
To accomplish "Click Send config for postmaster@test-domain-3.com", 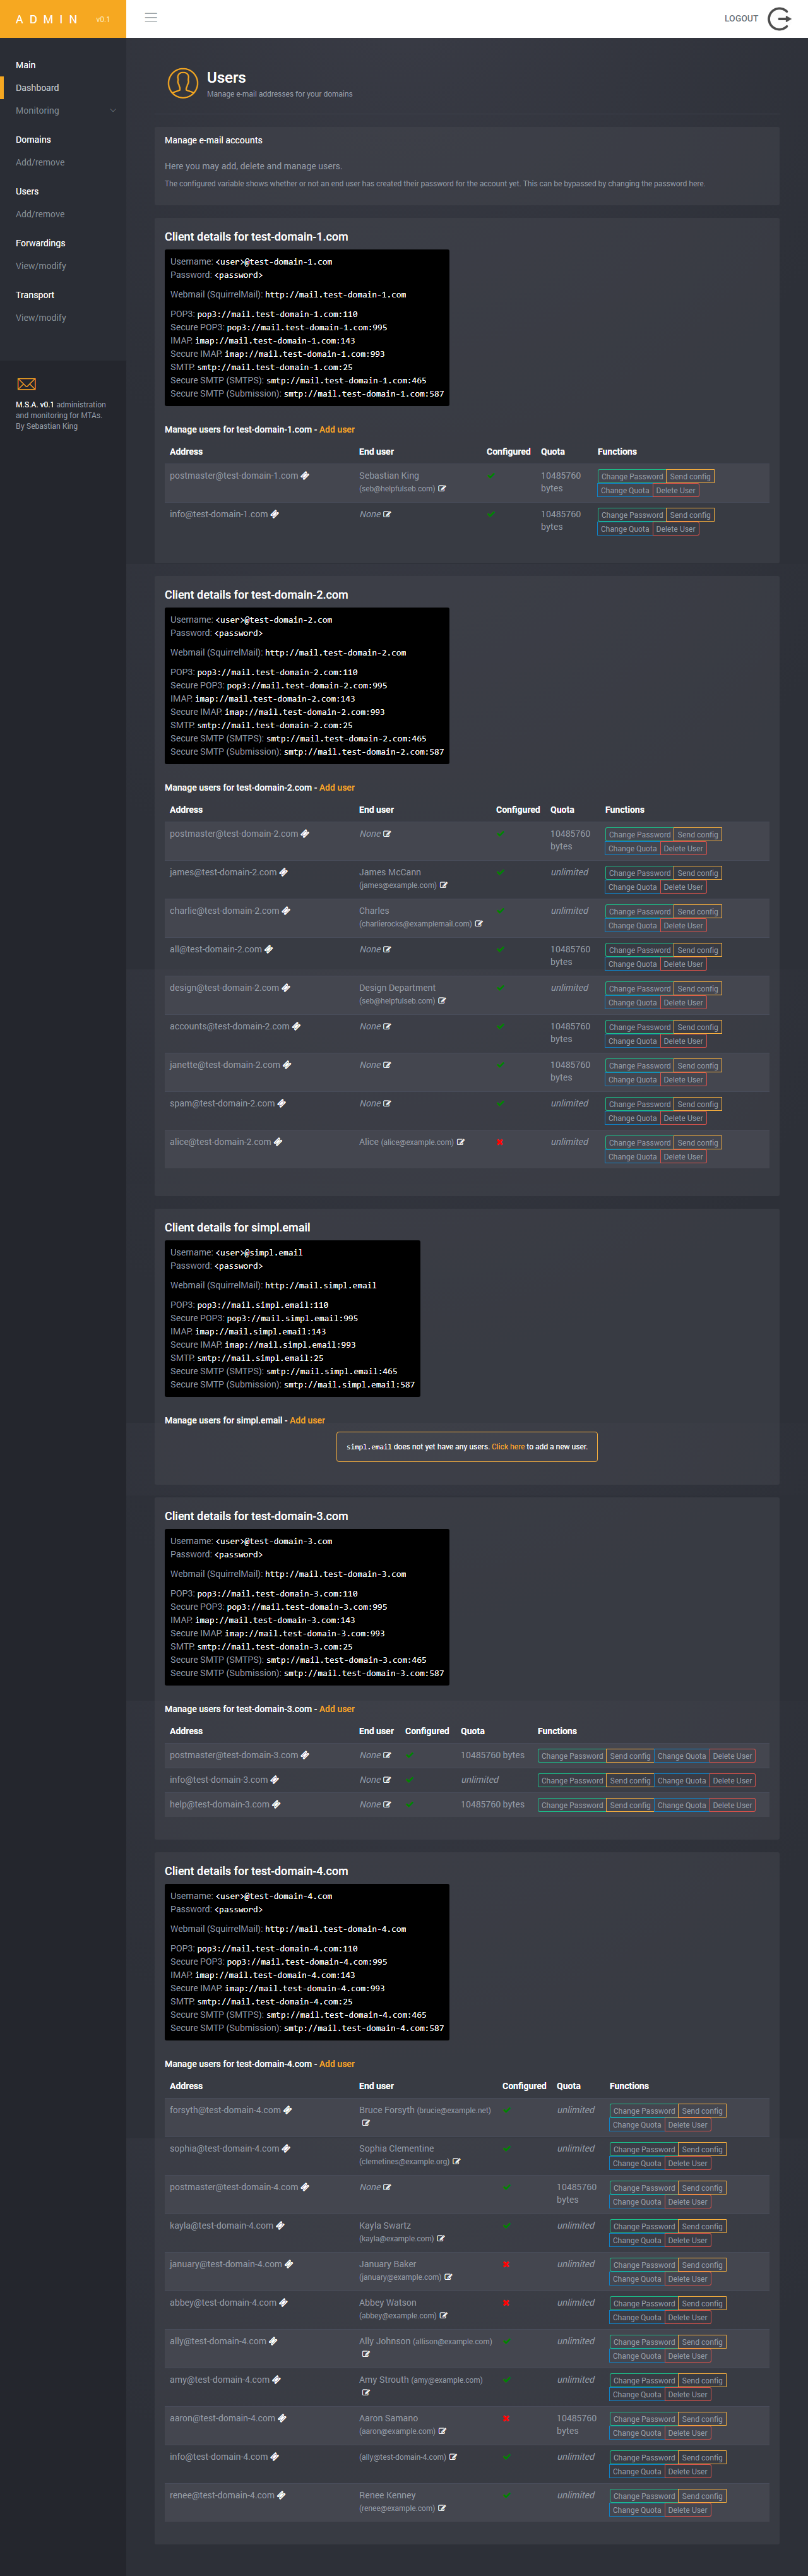I will [630, 1756].
